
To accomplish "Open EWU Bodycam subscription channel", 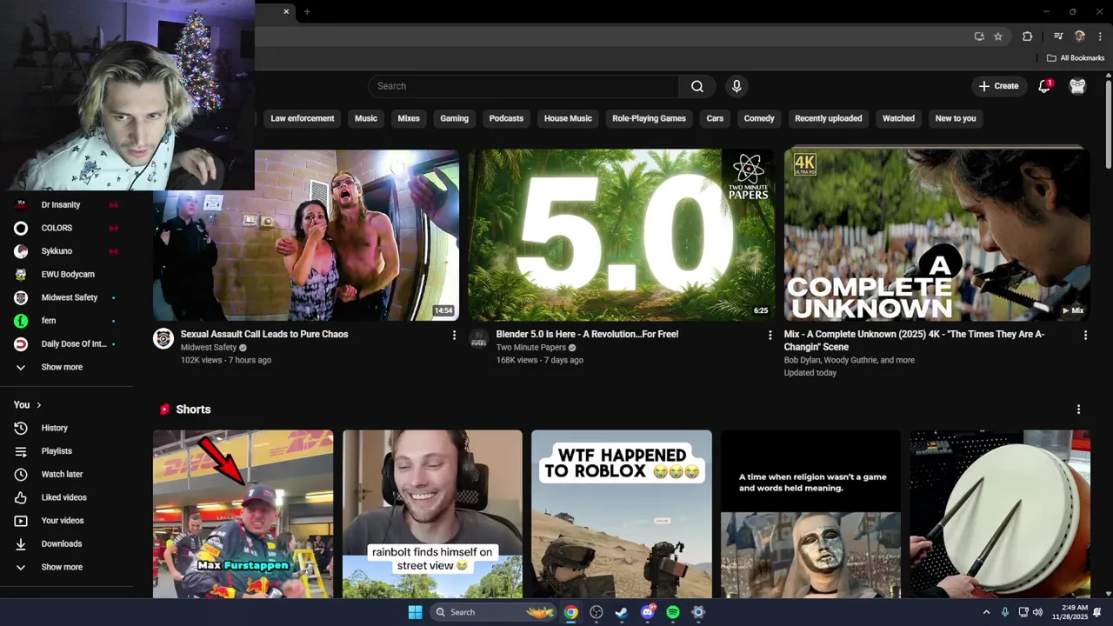I will click(x=67, y=275).
